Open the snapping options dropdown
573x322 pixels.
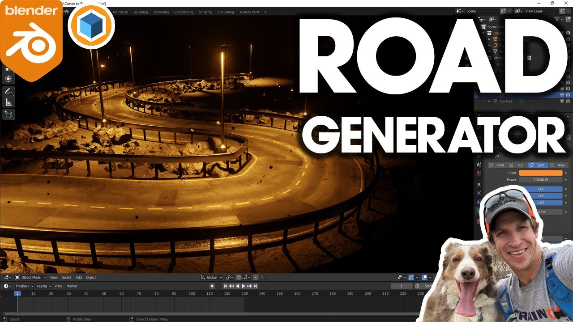[246, 277]
